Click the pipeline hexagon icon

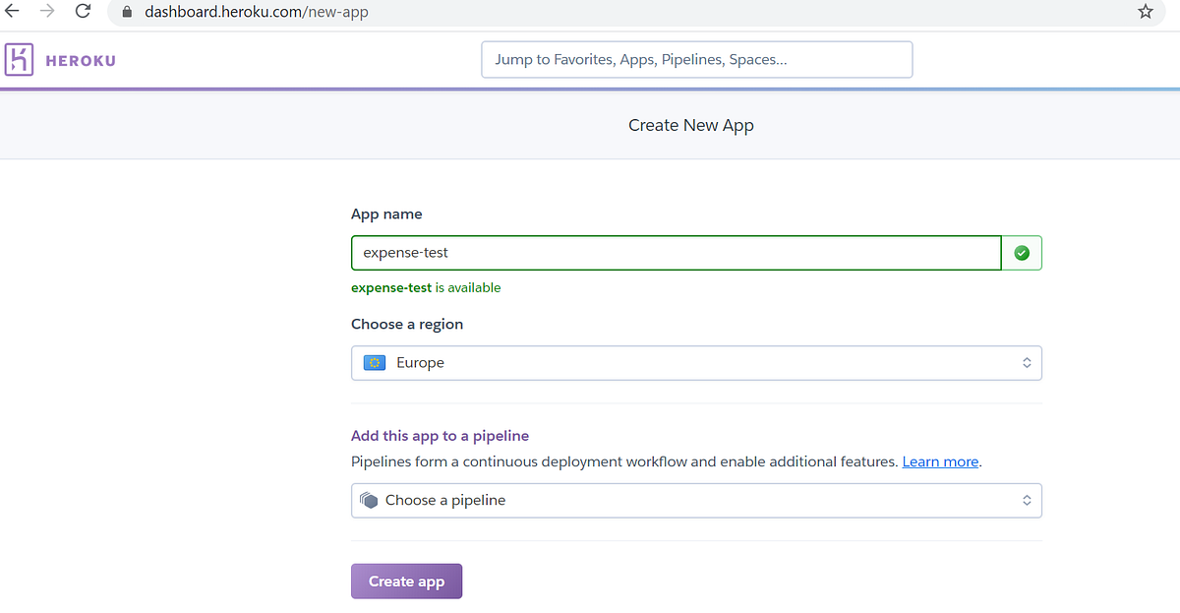tap(369, 500)
